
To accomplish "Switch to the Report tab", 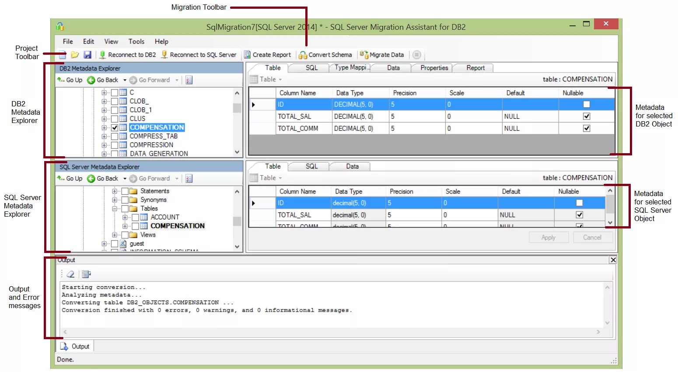I will (x=475, y=68).
